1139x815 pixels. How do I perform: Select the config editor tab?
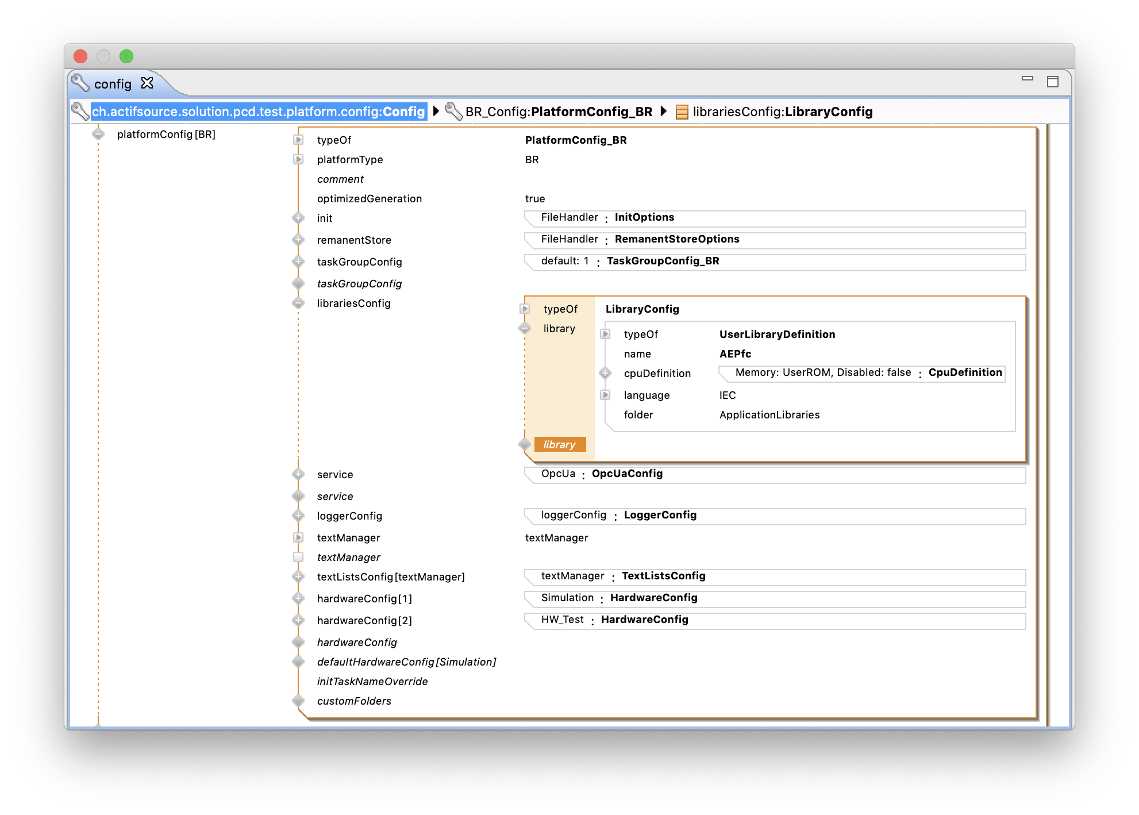click(113, 83)
